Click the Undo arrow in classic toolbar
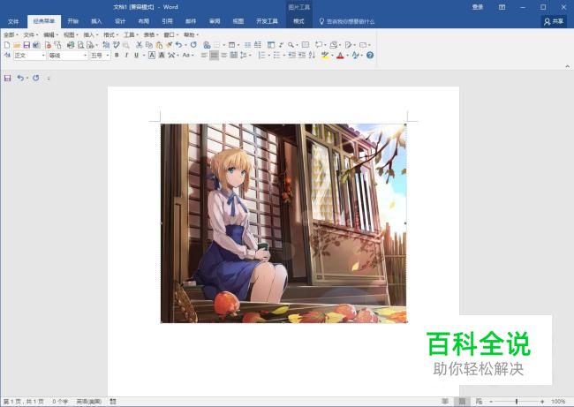Image resolution: width=574 pixels, height=407 pixels. (178, 45)
